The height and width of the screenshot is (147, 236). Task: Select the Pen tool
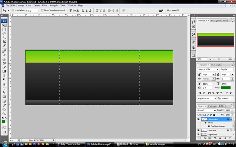coord(4,84)
